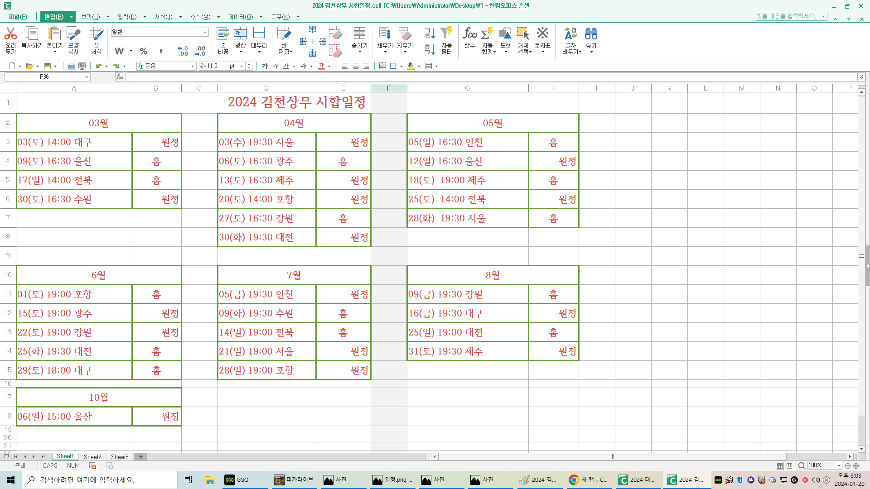Toggle italic text formatting
This screenshot has width=870, height=489.
(x=275, y=66)
